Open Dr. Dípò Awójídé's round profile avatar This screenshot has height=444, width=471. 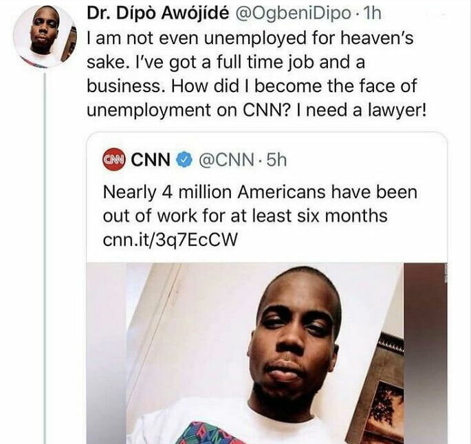(x=45, y=36)
